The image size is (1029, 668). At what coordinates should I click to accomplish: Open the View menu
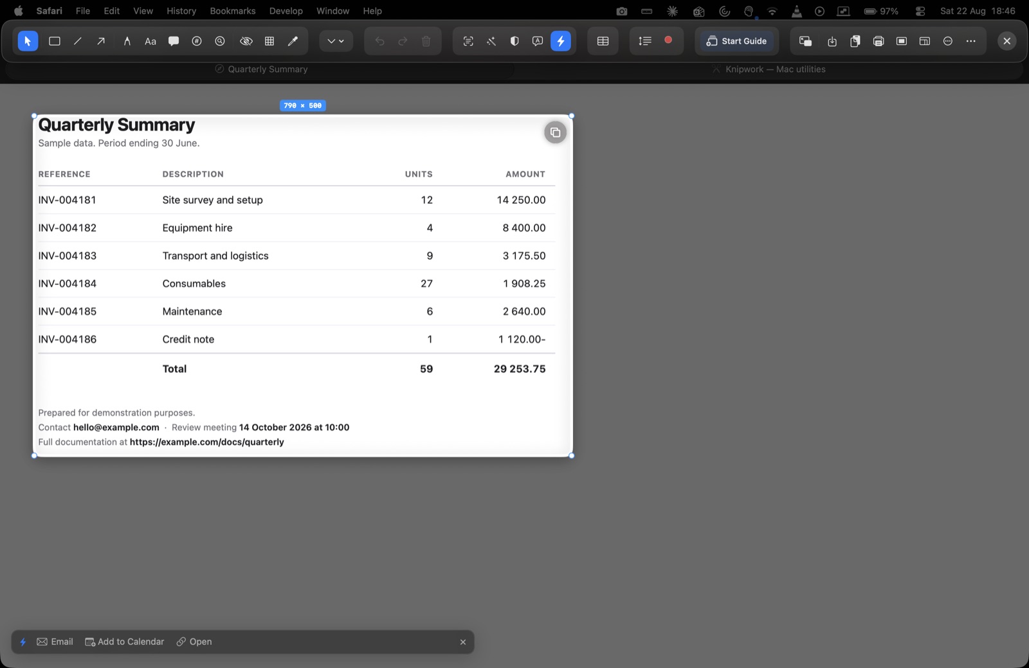[143, 11]
